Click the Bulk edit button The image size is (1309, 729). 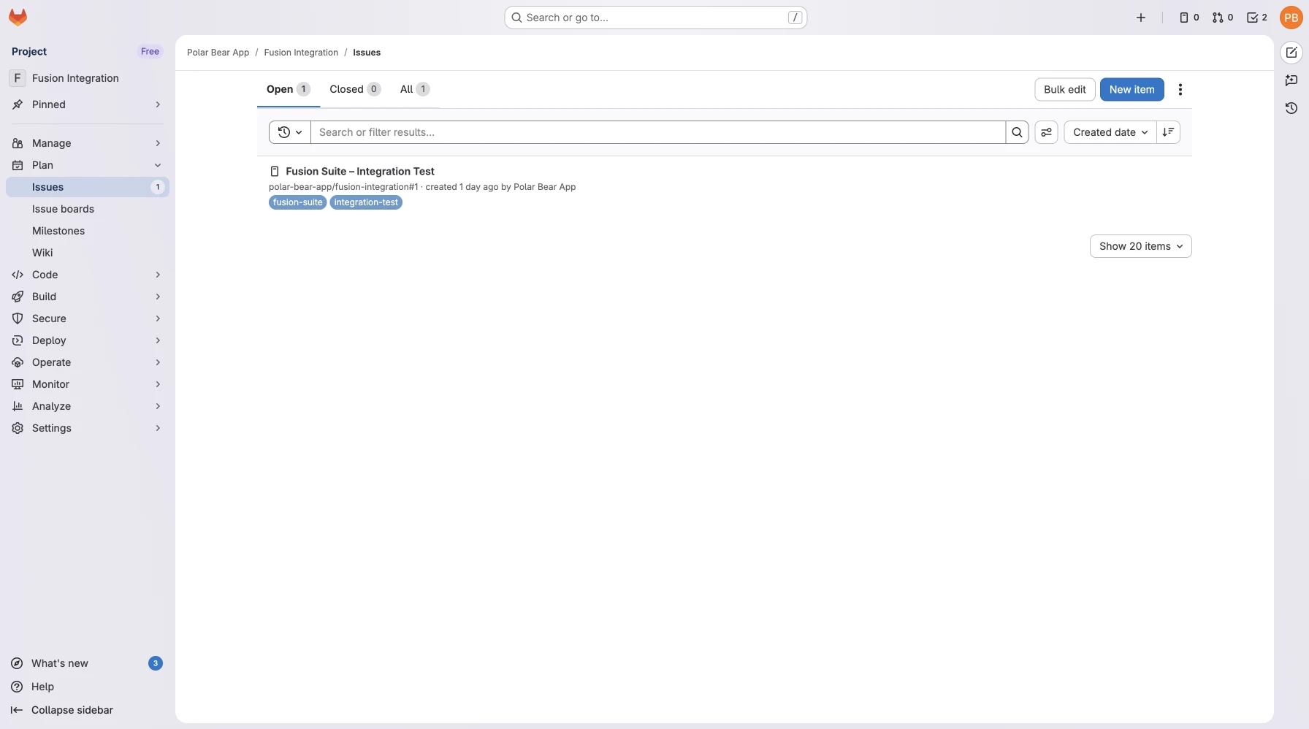(x=1064, y=89)
